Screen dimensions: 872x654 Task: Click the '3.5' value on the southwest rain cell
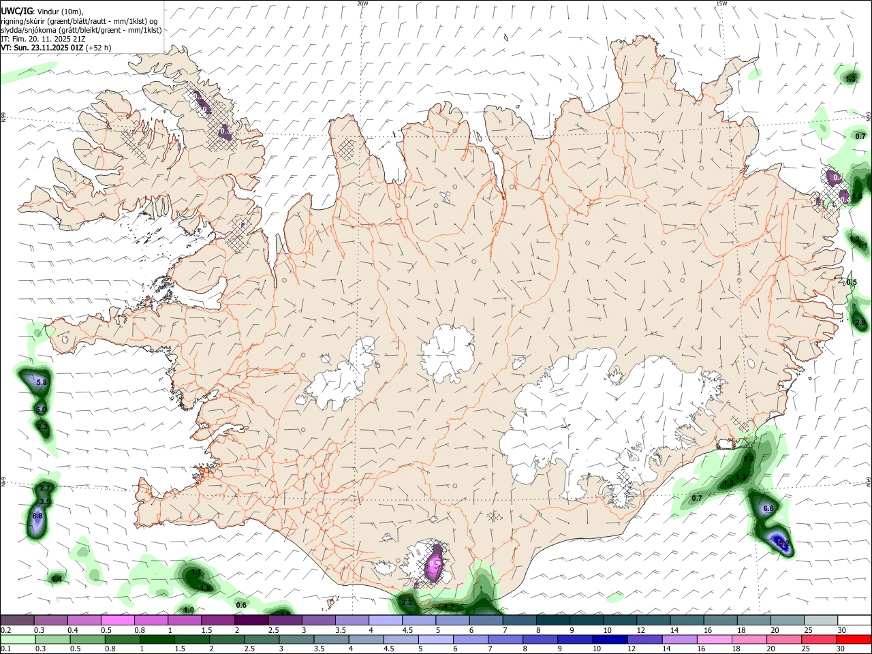coord(46,501)
